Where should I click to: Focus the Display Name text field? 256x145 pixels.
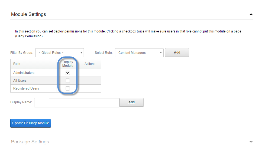(x=77, y=103)
